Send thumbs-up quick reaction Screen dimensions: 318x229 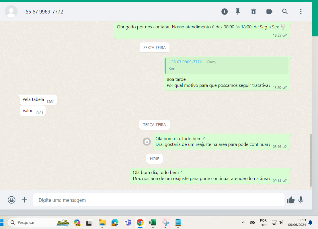click(x=291, y=200)
